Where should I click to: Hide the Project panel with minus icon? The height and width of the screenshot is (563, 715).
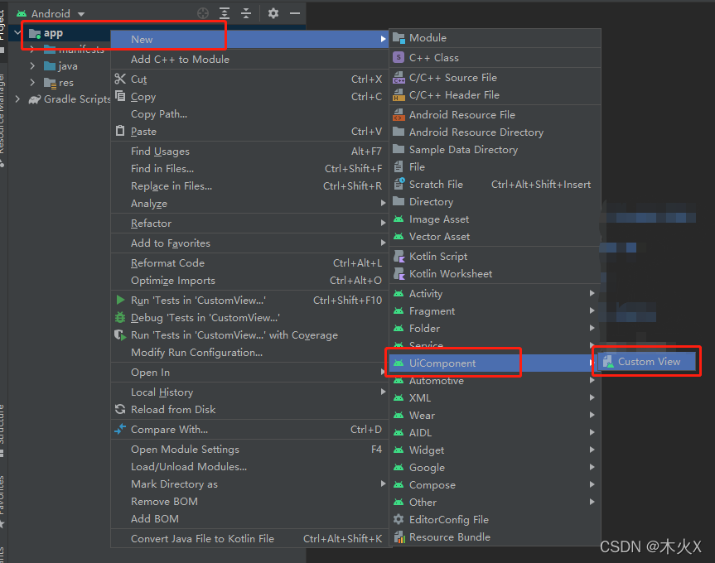click(295, 13)
